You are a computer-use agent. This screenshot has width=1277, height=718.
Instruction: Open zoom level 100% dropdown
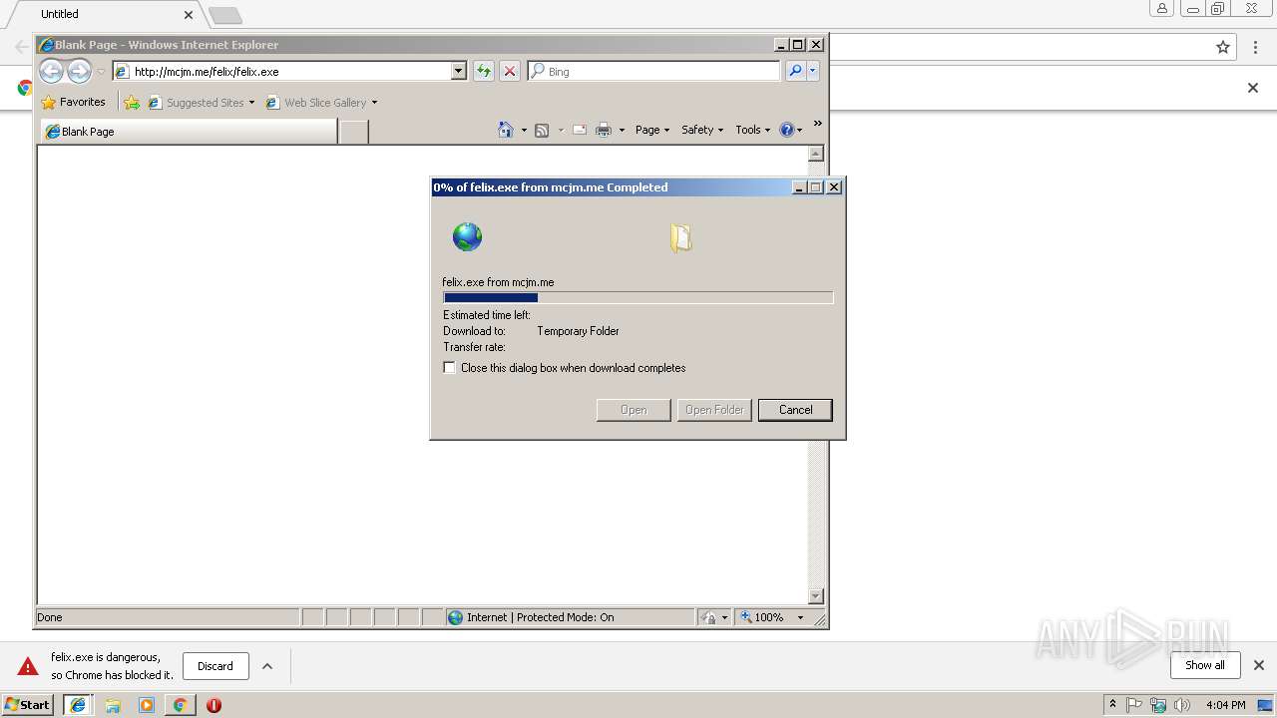click(800, 617)
